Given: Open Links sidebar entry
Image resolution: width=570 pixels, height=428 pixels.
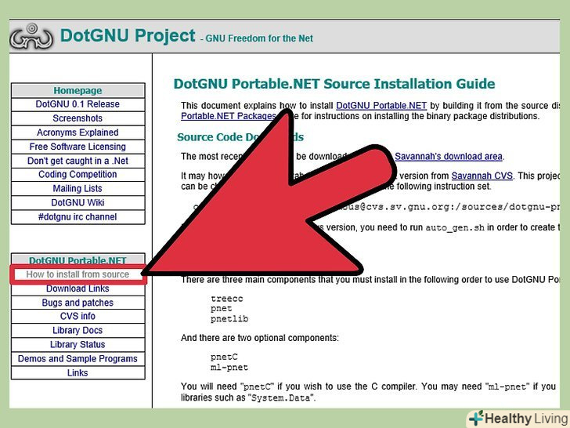Looking at the screenshot, I should tap(78, 373).
